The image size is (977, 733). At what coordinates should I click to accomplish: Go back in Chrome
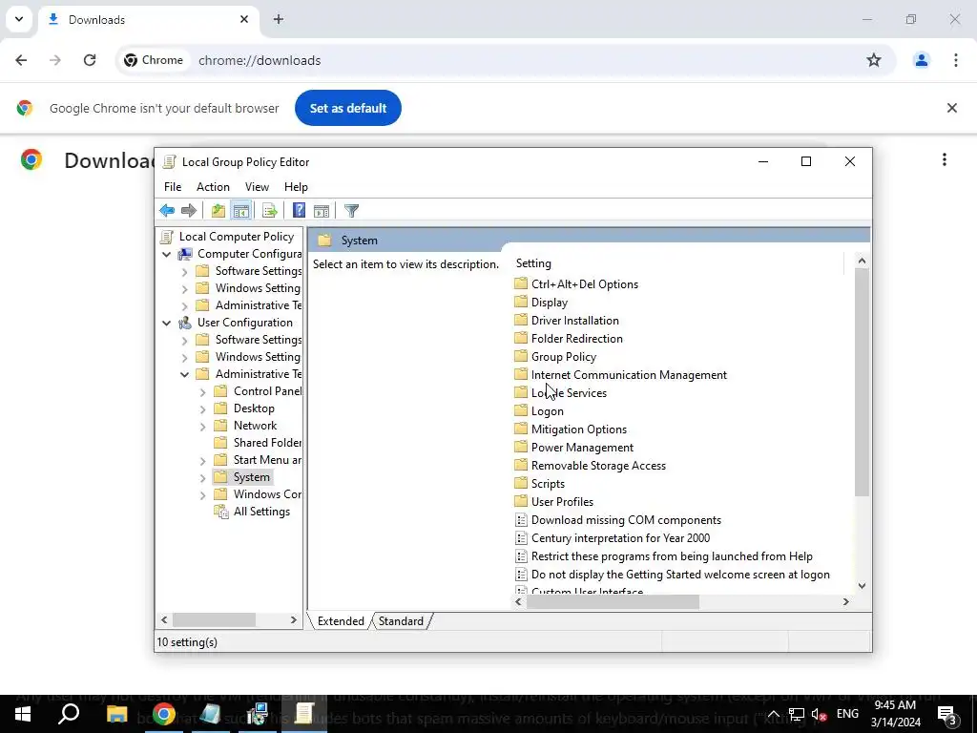21,60
